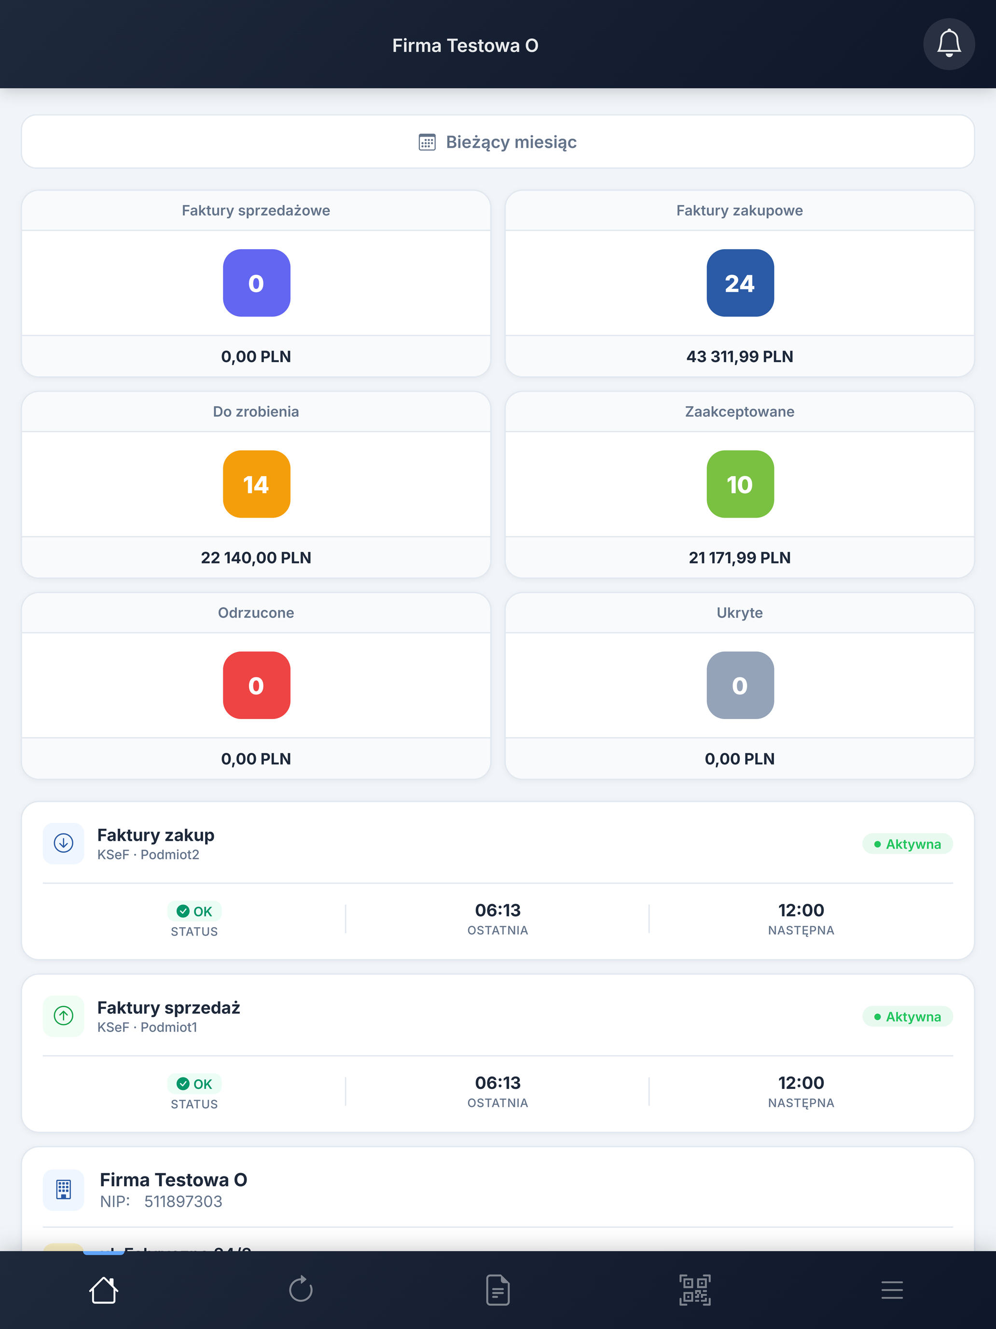Viewport: 996px width, 1329px height.
Task: Click OK status badge under Faktury zakup
Action: point(194,911)
